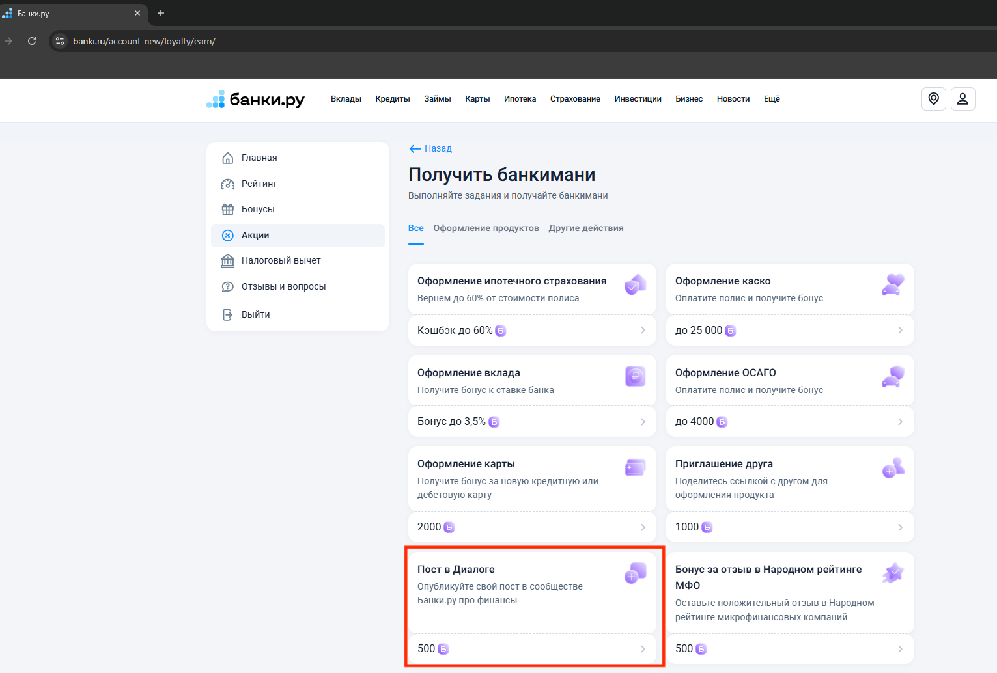Expand the до 25 000 row chevron
Screen dimensions: 997x673
(x=900, y=331)
